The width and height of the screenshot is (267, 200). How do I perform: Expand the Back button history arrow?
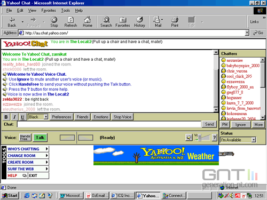[x=22, y=22]
